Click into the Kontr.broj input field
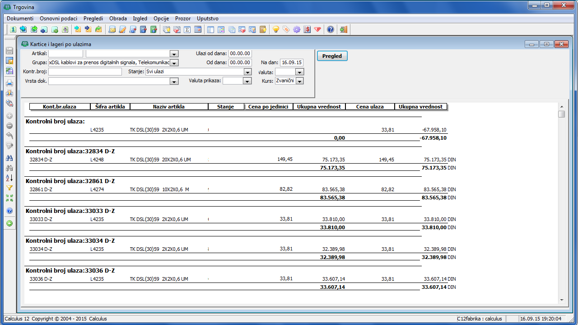 point(85,72)
